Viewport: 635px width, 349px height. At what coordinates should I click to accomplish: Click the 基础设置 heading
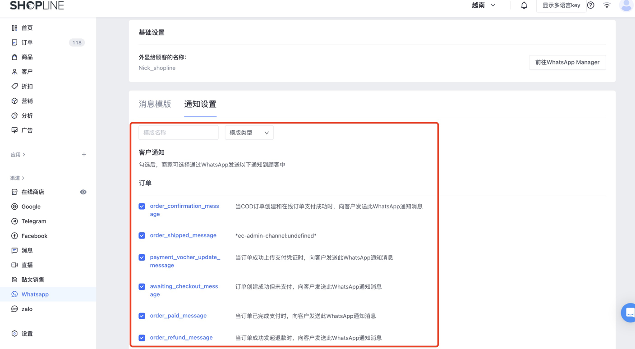click(x=152, y=32)
